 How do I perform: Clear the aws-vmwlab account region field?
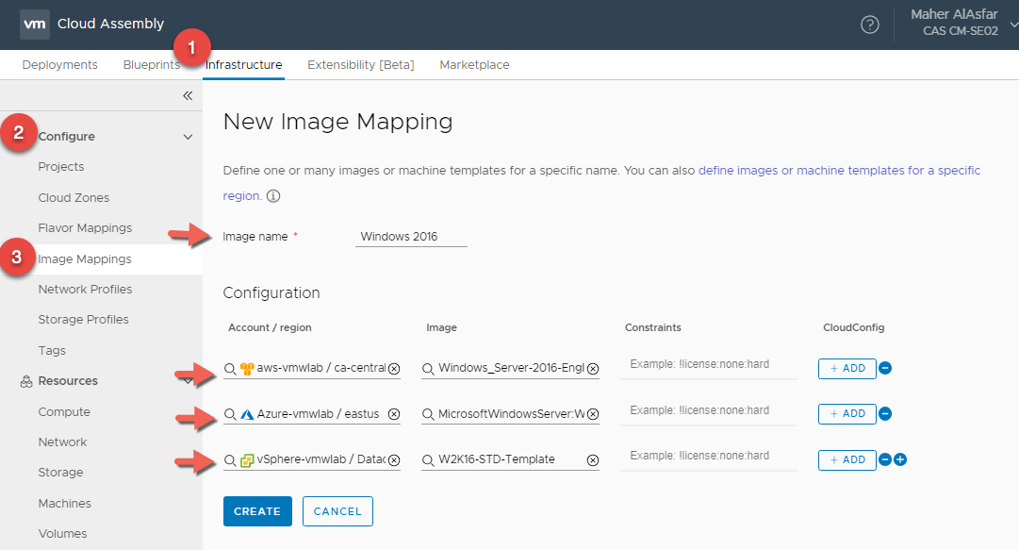(x=394, y=369)
